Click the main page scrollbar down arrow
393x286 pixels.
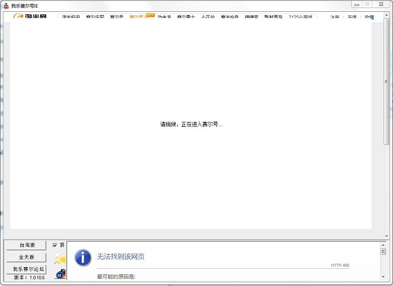[386, 236]
